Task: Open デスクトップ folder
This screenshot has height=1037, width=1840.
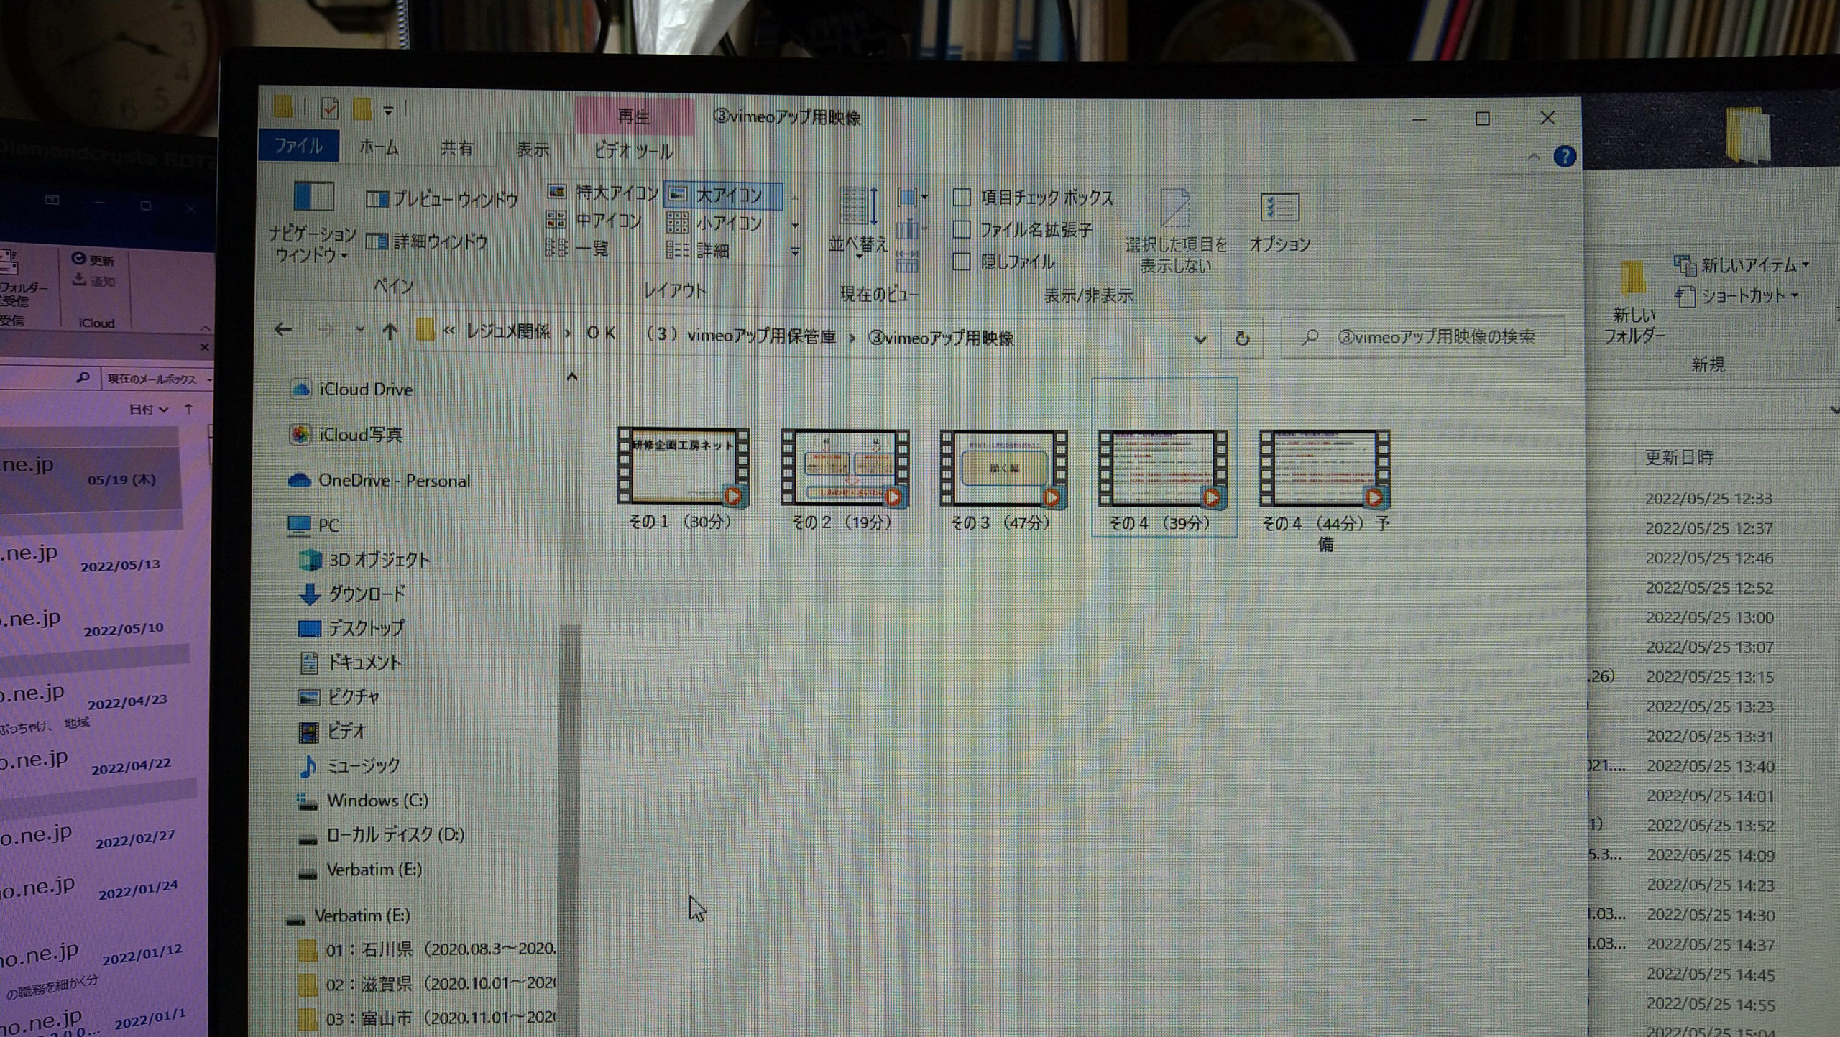Action: [x=351, y=628]
